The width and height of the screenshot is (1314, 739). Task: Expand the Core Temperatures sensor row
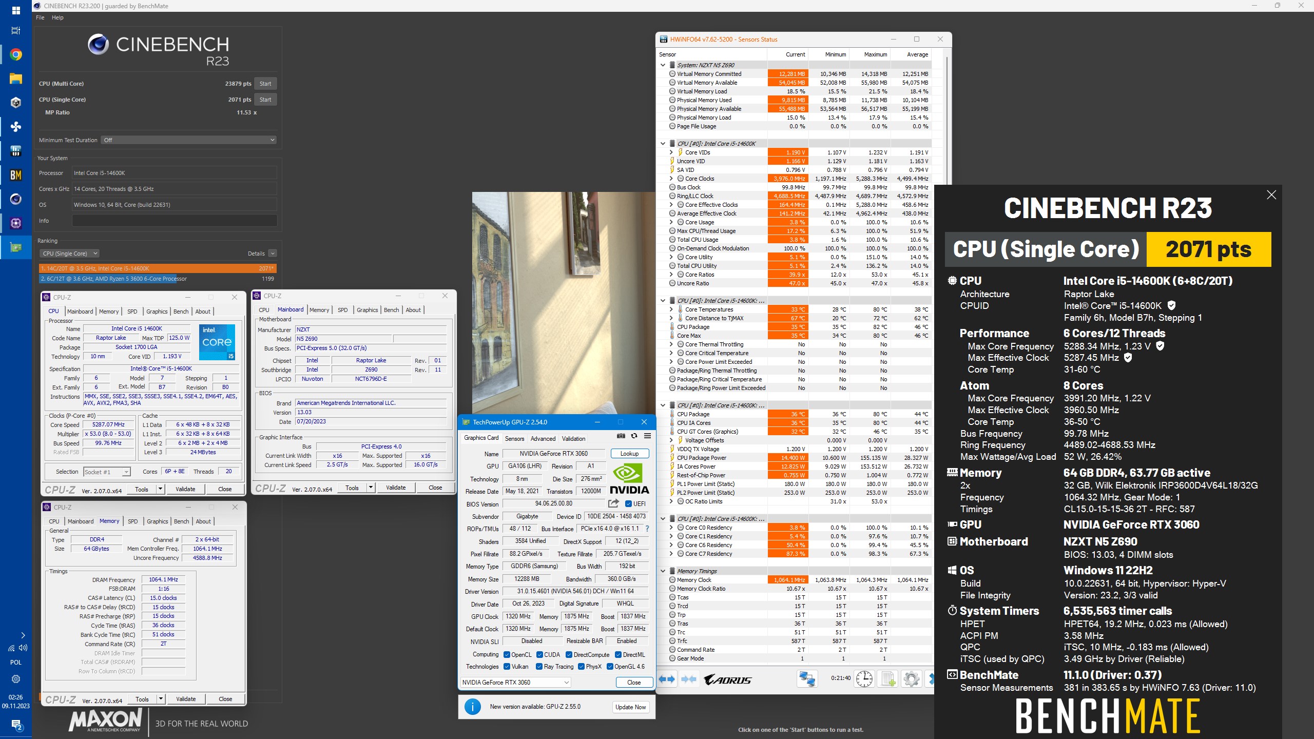coord(671,309)
